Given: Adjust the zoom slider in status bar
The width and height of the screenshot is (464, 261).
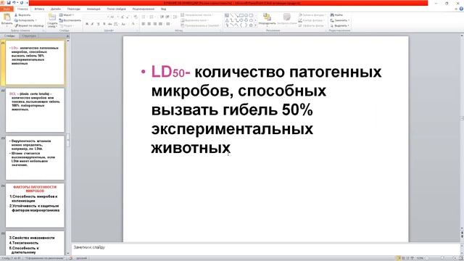Looking at the screenshot, I should click(x=442, y=258).
